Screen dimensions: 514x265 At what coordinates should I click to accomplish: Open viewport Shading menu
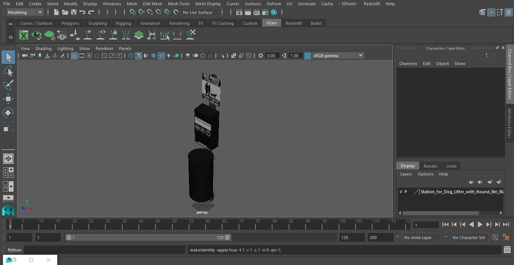tap(43, 48)
